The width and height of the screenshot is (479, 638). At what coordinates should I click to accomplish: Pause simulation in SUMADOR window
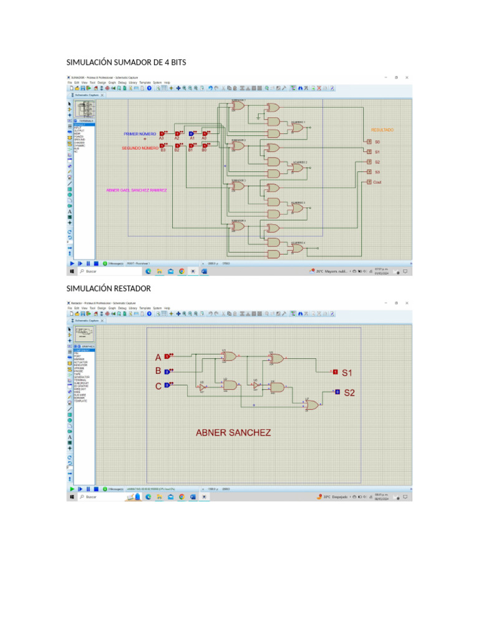[88, 264]
